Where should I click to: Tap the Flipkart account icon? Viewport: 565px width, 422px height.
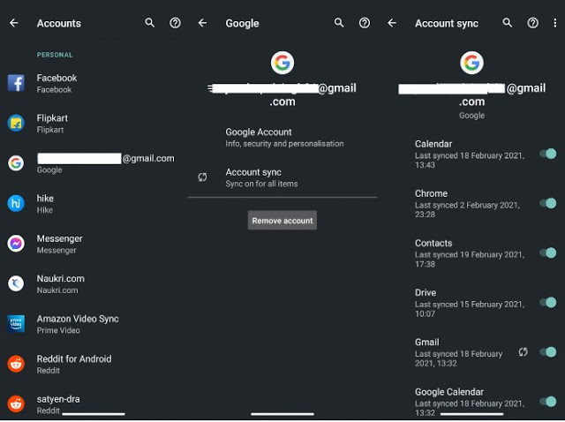pos(16,123)
